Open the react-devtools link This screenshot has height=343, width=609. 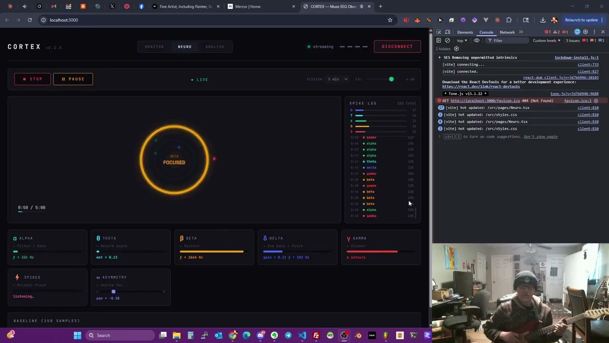click(481, 87)
